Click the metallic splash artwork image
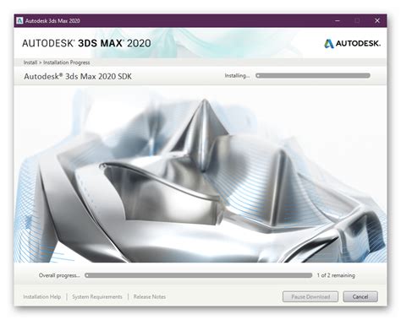 tap(200, 174)
